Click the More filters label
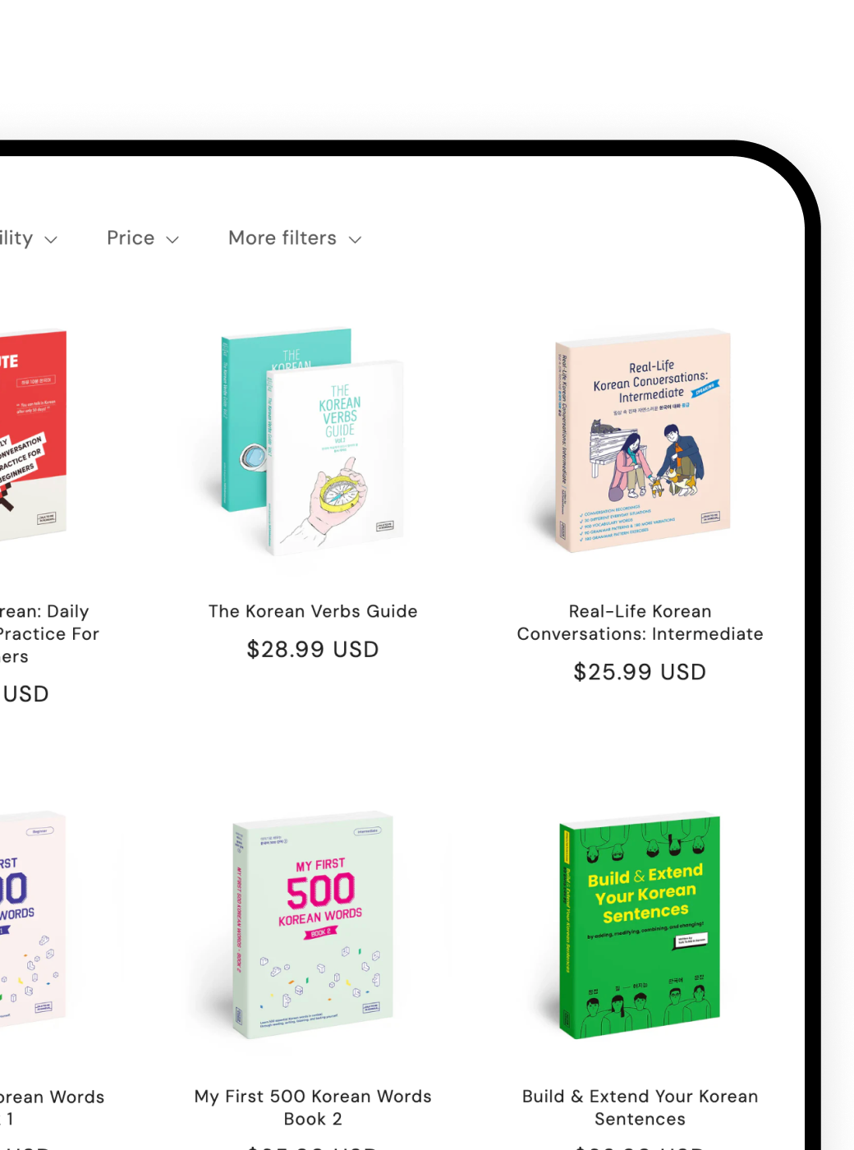Screen dimensions: 854x1150 point(282,238)
